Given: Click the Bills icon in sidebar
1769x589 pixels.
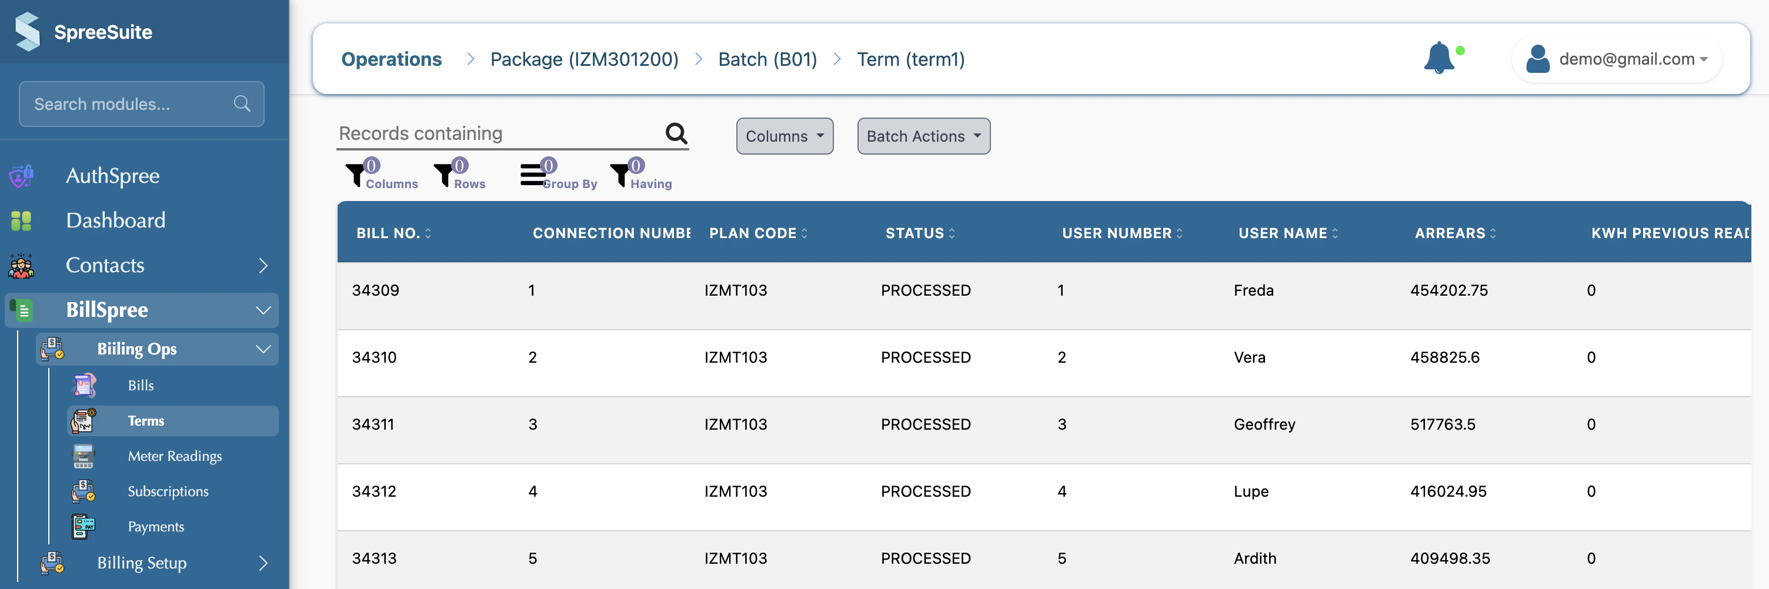Looking at the screenshot, I should point(84,385).
